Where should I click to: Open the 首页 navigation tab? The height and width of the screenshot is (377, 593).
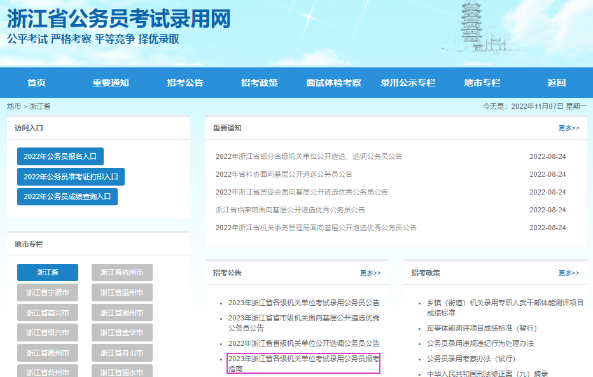[x=36, y=83]
